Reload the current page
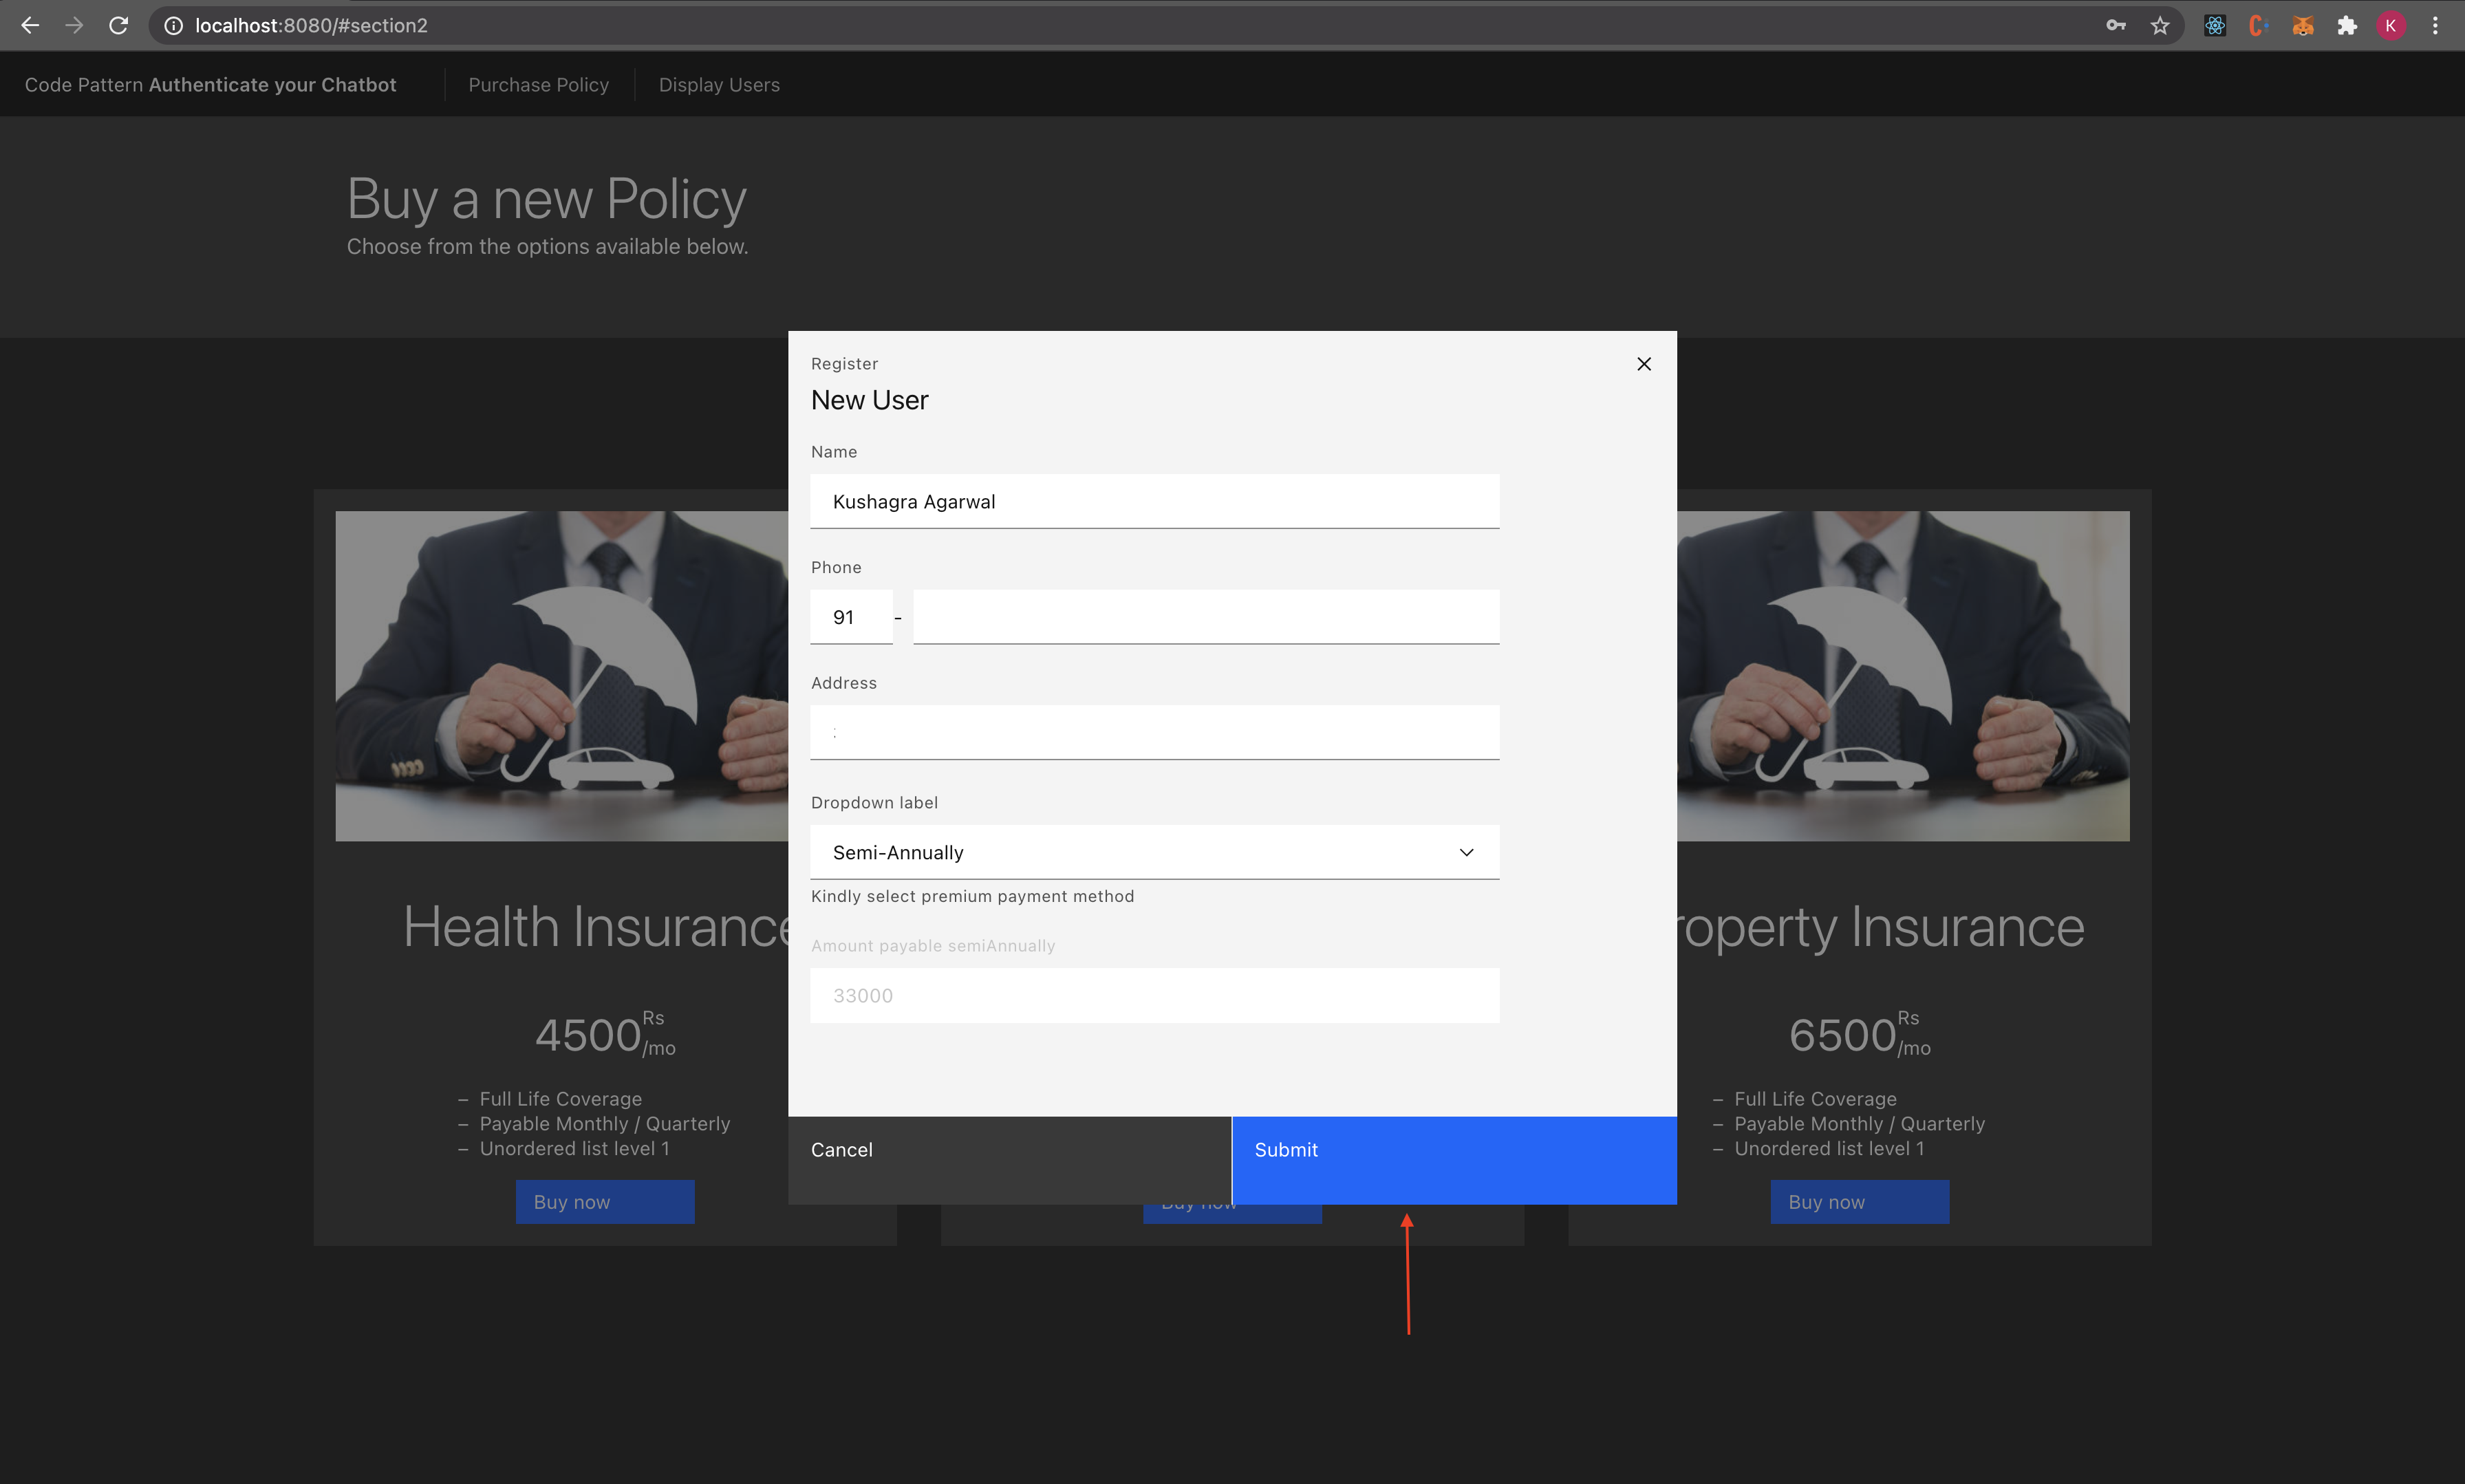 click(x=118, y=26)
